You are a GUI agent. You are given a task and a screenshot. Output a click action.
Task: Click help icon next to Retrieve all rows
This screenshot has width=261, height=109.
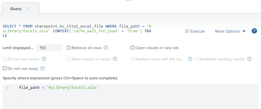click(106, 48)
